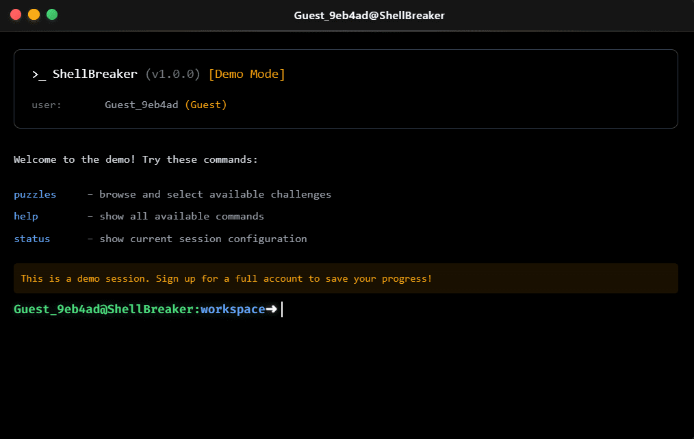Click the version number (v1.0.0)
This screenshot has width=694, height=439.
tap(172, 74)
